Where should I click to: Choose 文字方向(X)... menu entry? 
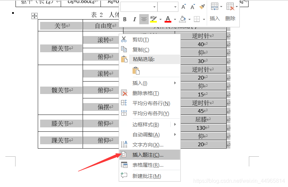pyautogui.click(x=150, y=145)
